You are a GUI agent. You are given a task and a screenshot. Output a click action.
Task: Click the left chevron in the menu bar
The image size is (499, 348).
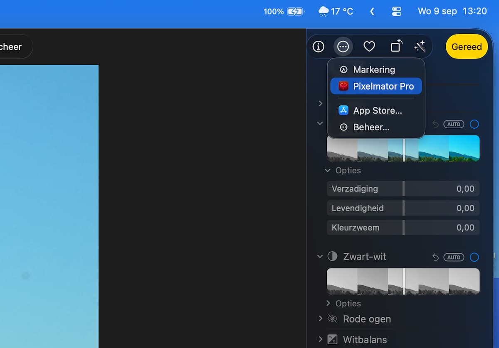pyautogui.click(x=372, y=12)
